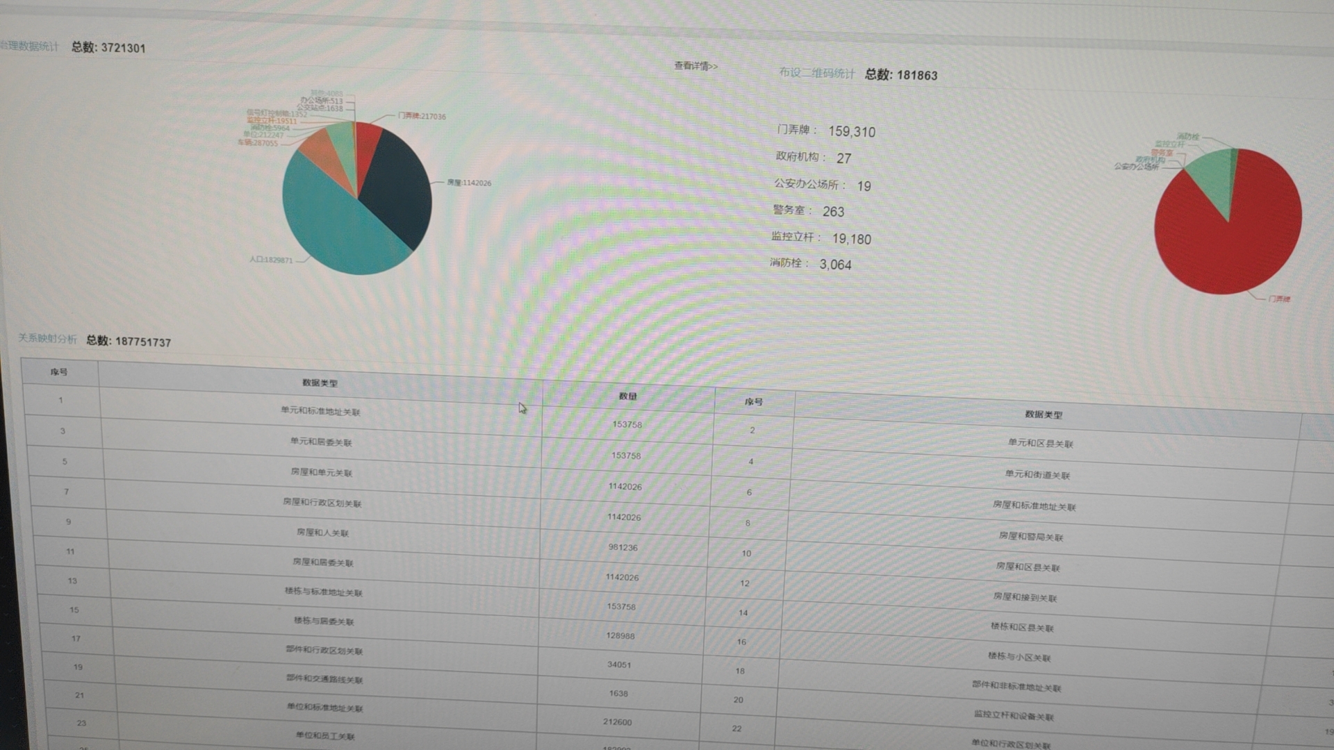This screenshot has height=750, width=1334.
Task: Click the 数量 column header
Action: tap(628, 397)
